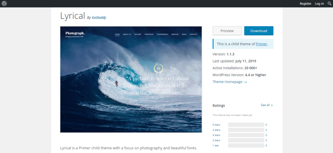The width and height of the screenshot is (333, 153).
Task: Click the Version: 1.1.3 text
Action: click(x=223, y=54)
